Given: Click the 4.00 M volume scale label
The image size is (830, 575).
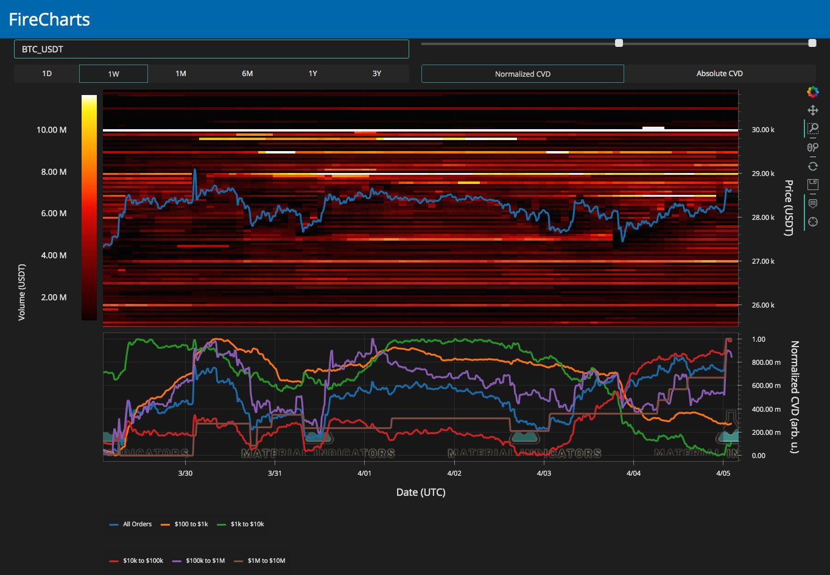Looking at the screenshot, I should click(54, 255).
